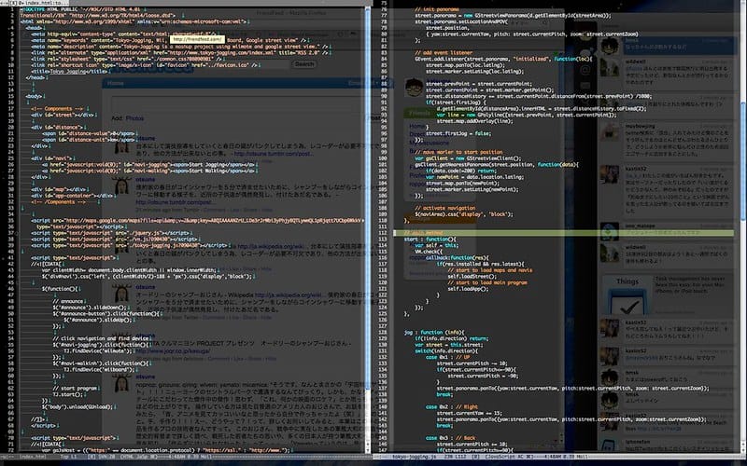Click the '// activate navigation' comment on line 108
747x466 pixels.
[445, 208]
